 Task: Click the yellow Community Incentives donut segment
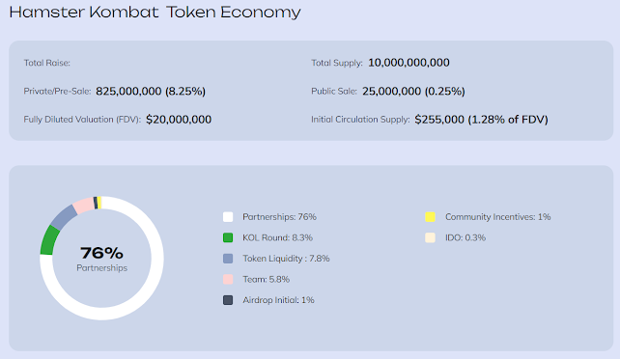pyautogui.click(x=99, y=203)
